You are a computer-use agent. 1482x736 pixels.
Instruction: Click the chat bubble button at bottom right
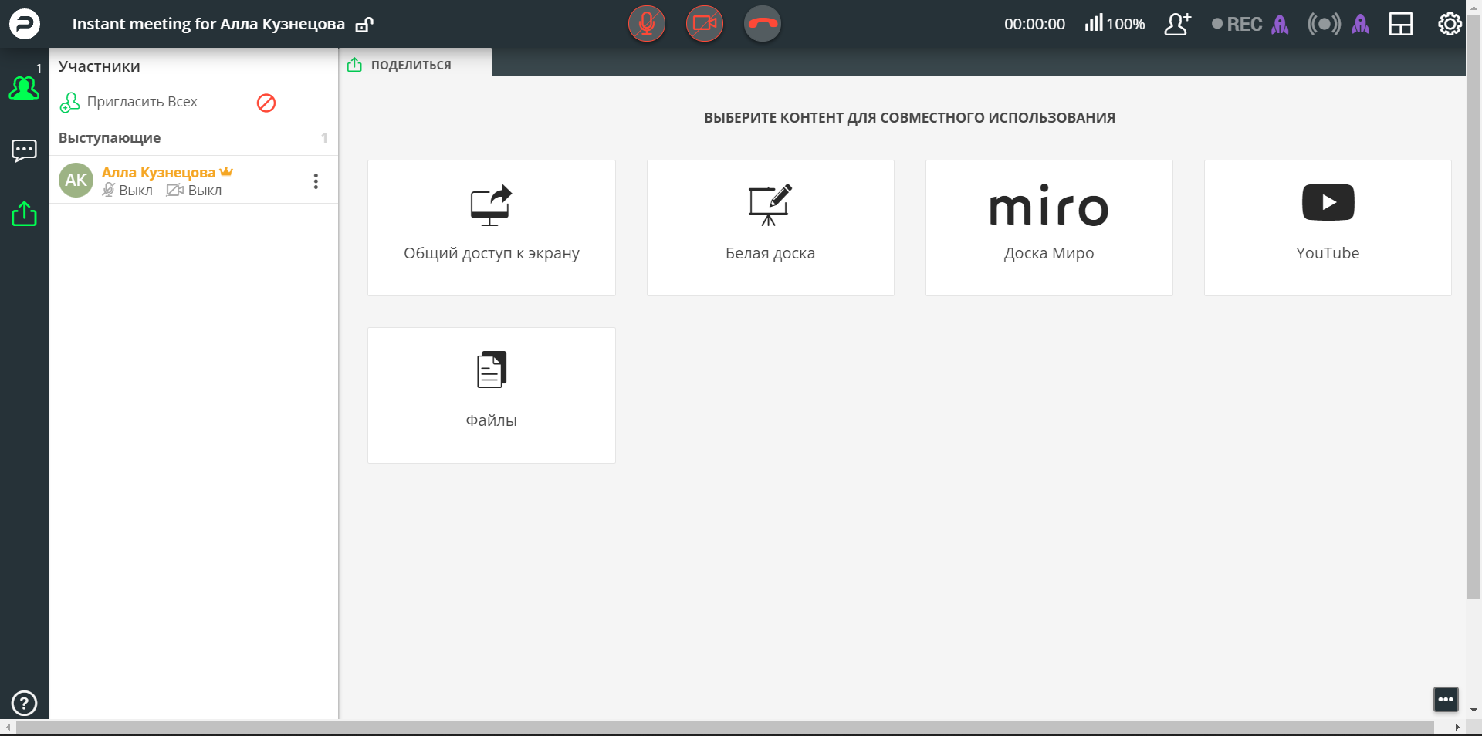pyautogui.click(x=1446, y=700)
